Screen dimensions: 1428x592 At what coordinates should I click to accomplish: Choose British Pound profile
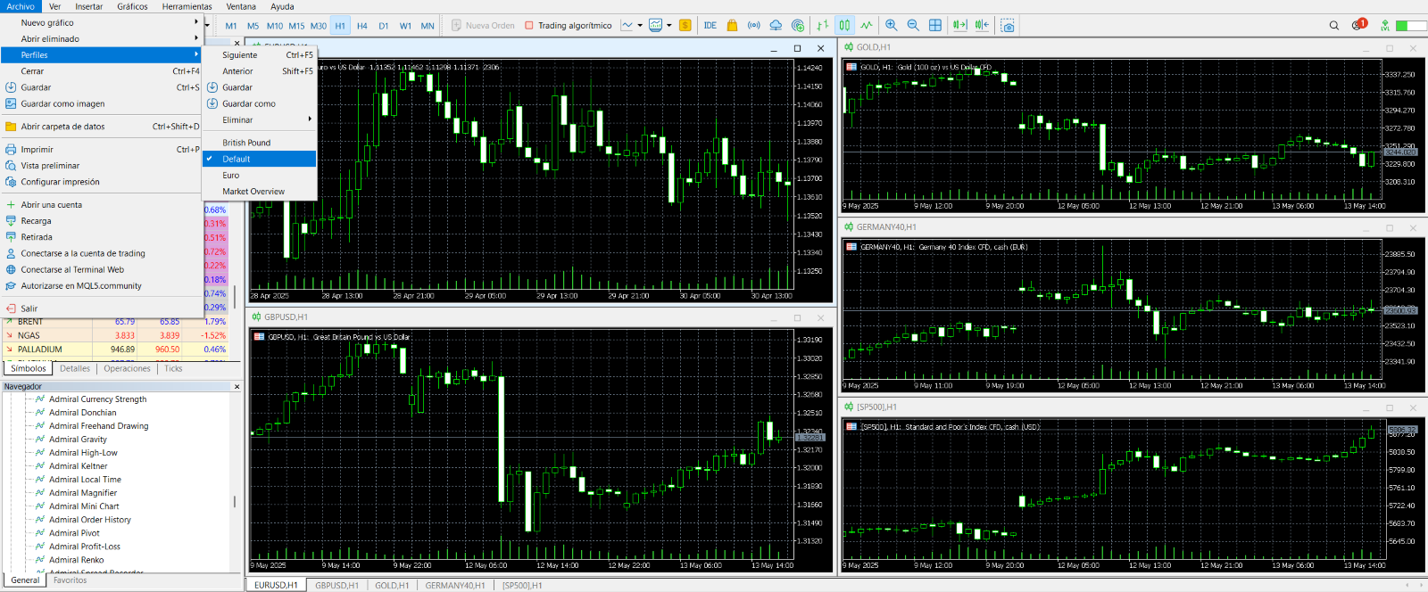[x=259, y=143]
